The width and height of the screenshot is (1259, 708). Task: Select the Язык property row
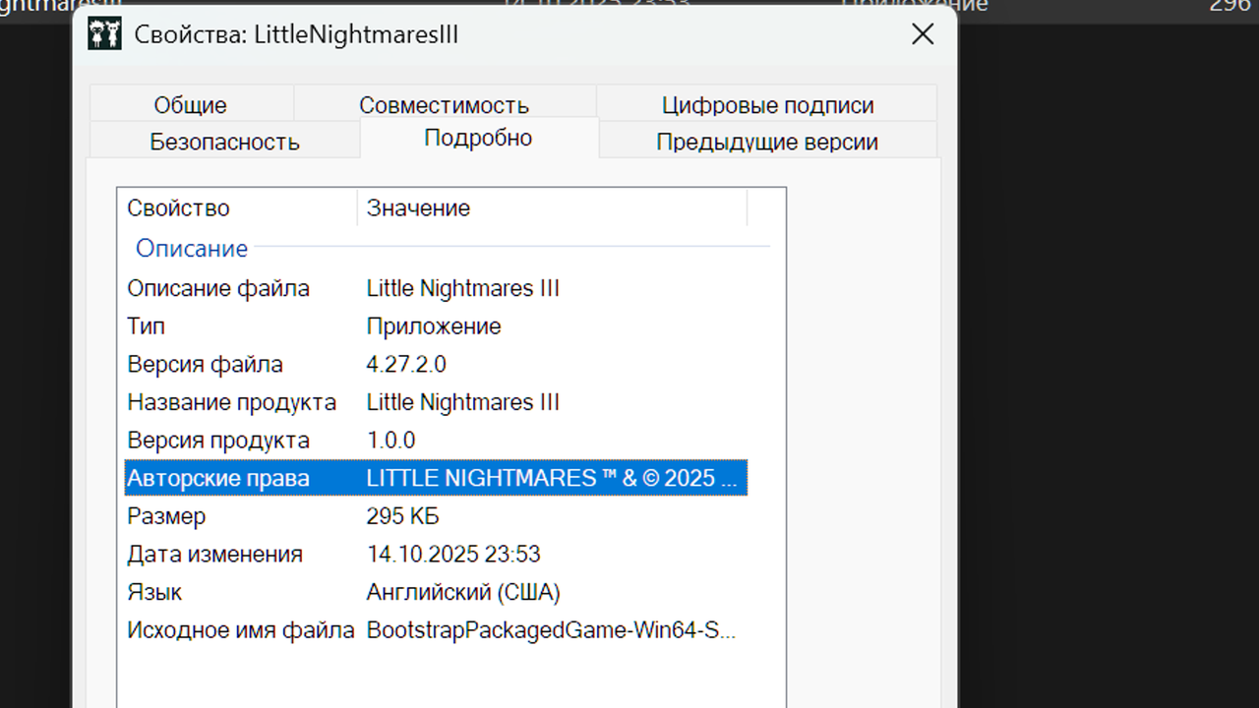click(x=436, y=593)
